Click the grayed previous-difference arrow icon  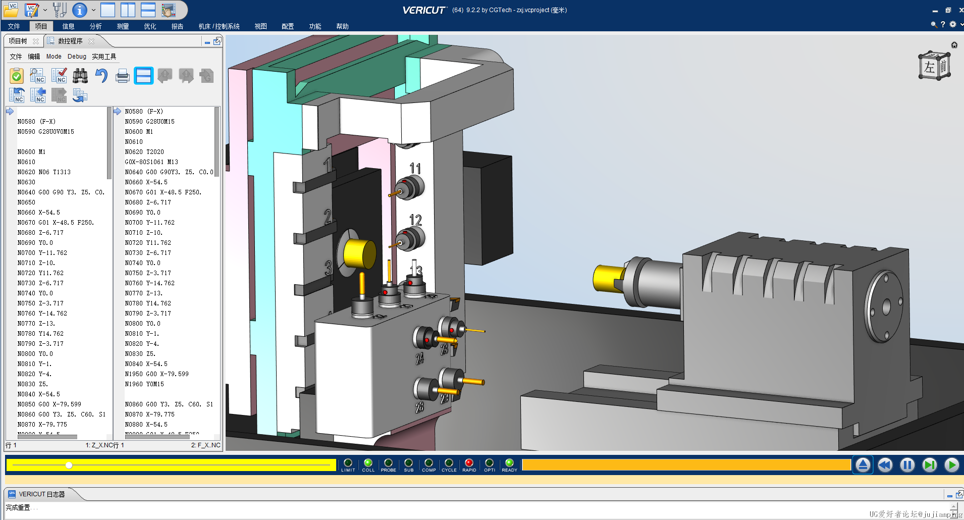coord(165,76)
